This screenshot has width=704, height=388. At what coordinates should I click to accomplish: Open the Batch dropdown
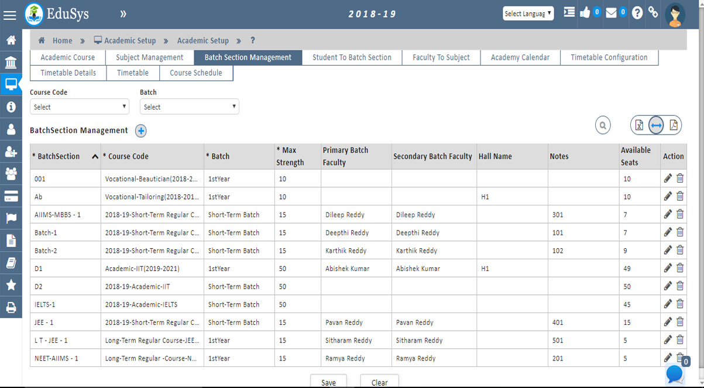[189, 107]
